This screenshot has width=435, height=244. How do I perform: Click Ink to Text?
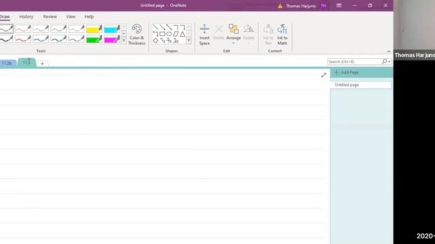(268, 35)
